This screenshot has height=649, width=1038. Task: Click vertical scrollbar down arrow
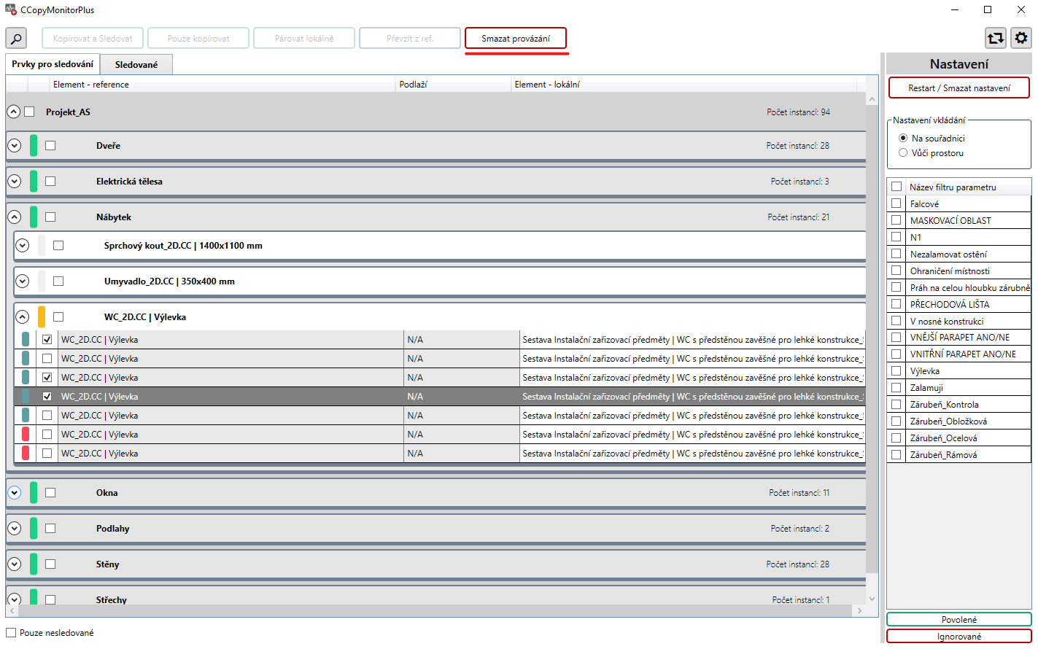click(872, 599)
